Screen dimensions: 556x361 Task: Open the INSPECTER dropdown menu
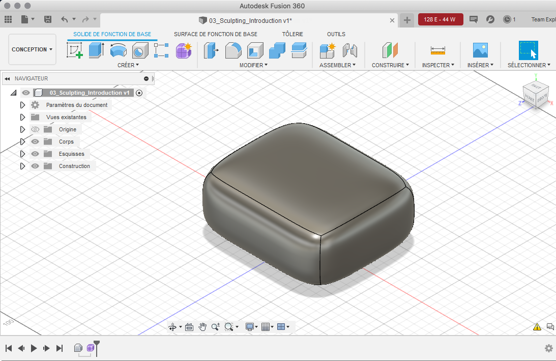438,65
